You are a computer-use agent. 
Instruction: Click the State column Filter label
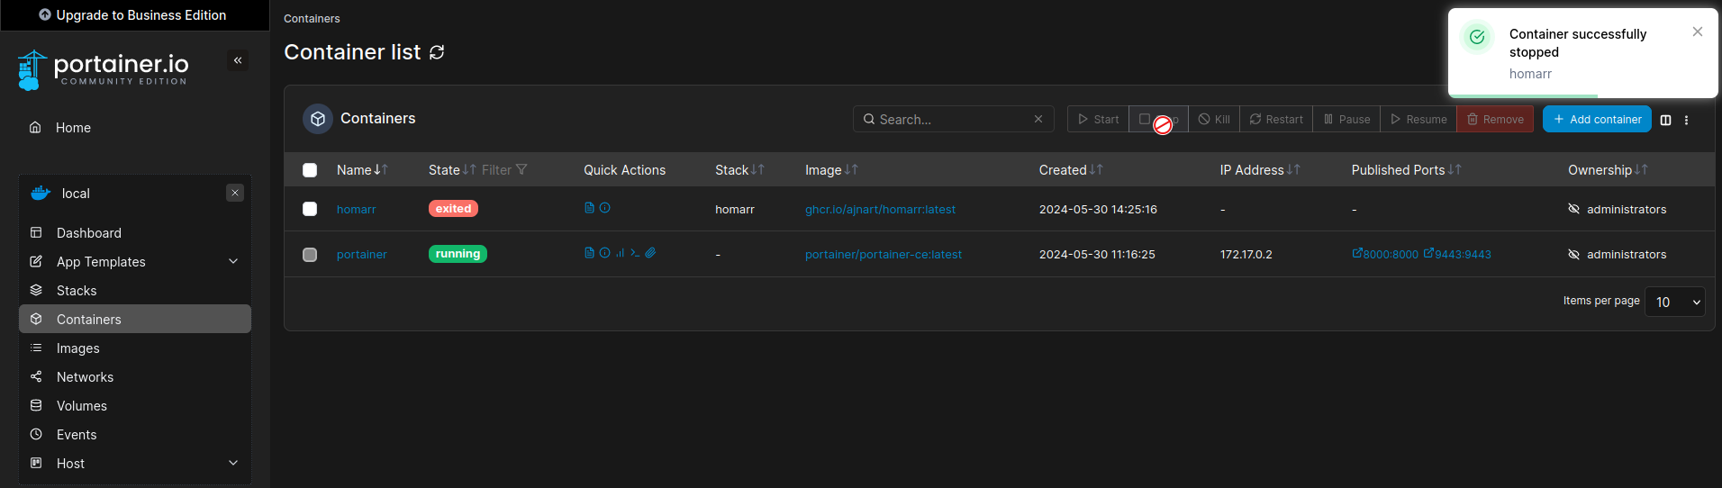tap(496, 170)
